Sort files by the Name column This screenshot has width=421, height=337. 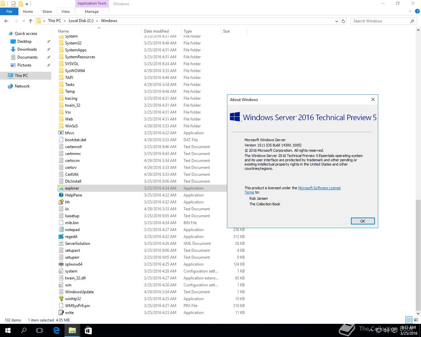coord(99,31)
